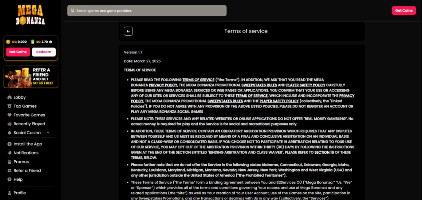Click the megaphone icon for Notifications
The width and height of the screenshot is (422, 200).
coord(10,153)
